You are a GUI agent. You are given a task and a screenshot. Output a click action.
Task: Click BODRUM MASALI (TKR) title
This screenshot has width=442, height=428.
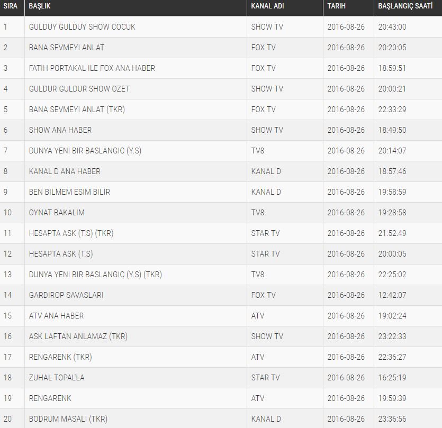(68, 419)
